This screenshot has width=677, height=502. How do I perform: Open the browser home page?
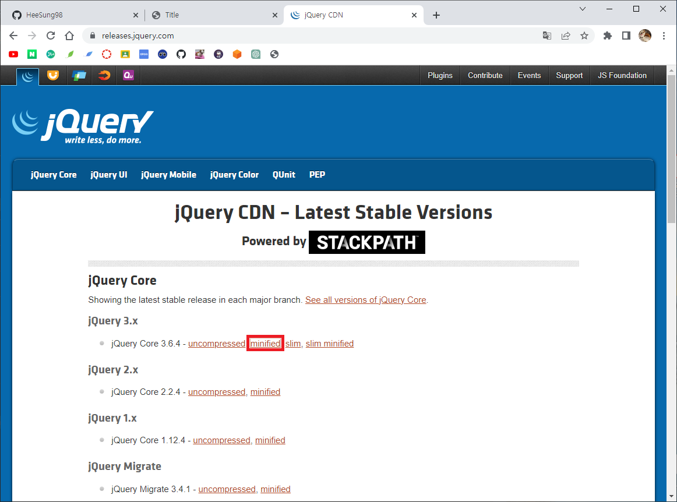(x=69, y=36)
